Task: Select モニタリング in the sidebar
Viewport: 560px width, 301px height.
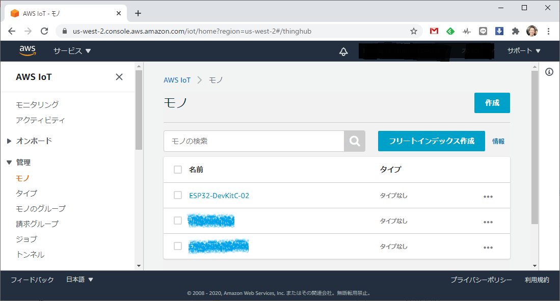Action: tap(37, 104)
